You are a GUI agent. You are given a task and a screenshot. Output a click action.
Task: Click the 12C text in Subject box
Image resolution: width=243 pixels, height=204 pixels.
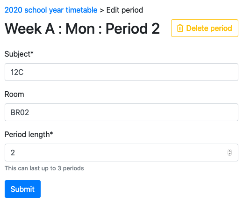pyautogui.click(x=17, y=72)
